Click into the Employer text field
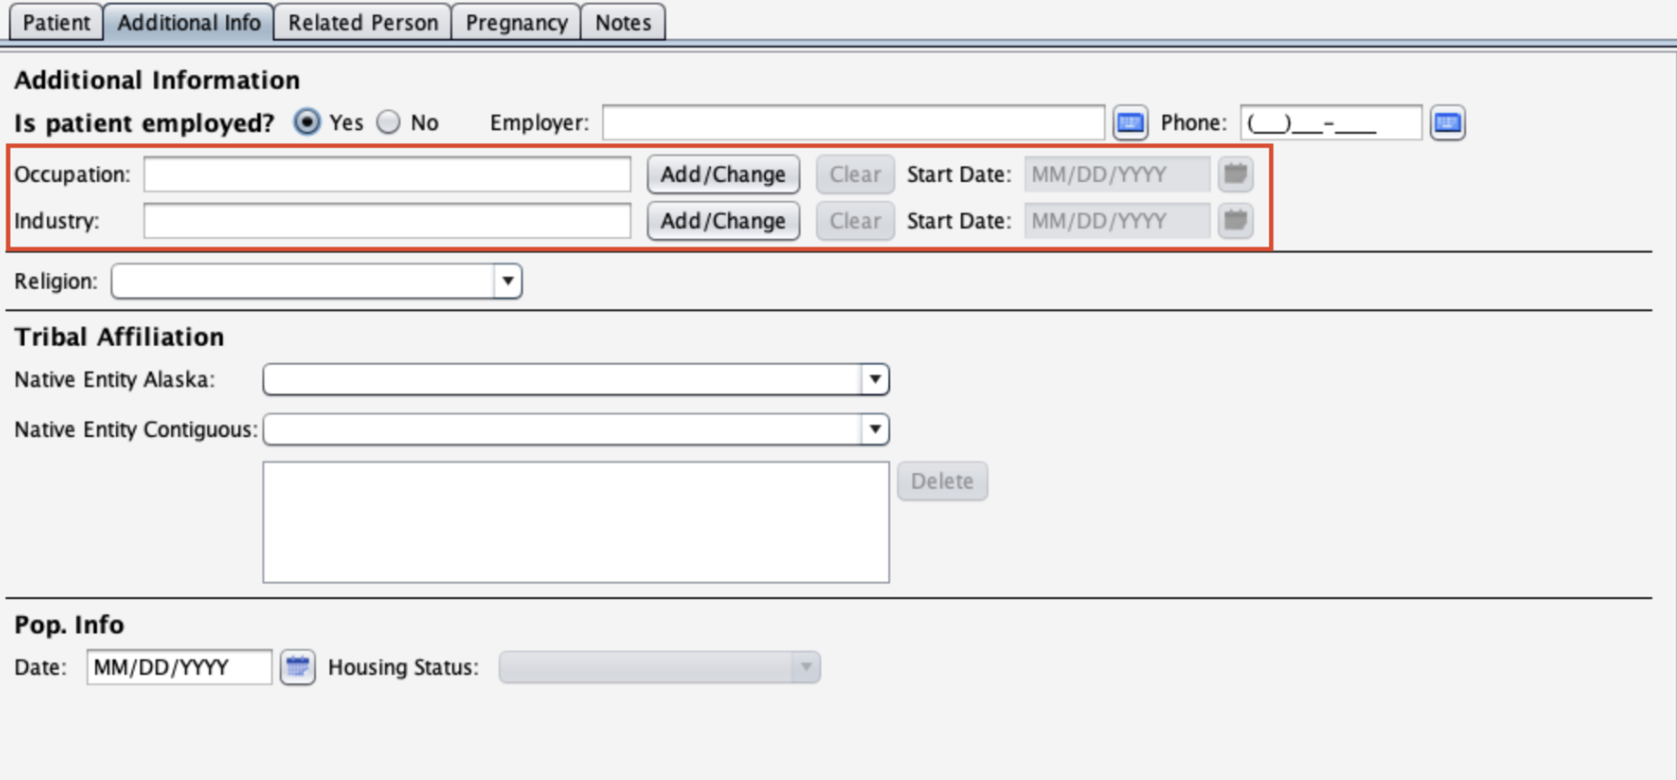Viewport: 1677px width, 780px height. pos(853,123)
